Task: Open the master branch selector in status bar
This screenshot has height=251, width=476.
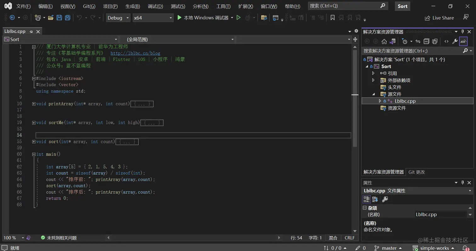Action: coord(388,248)
